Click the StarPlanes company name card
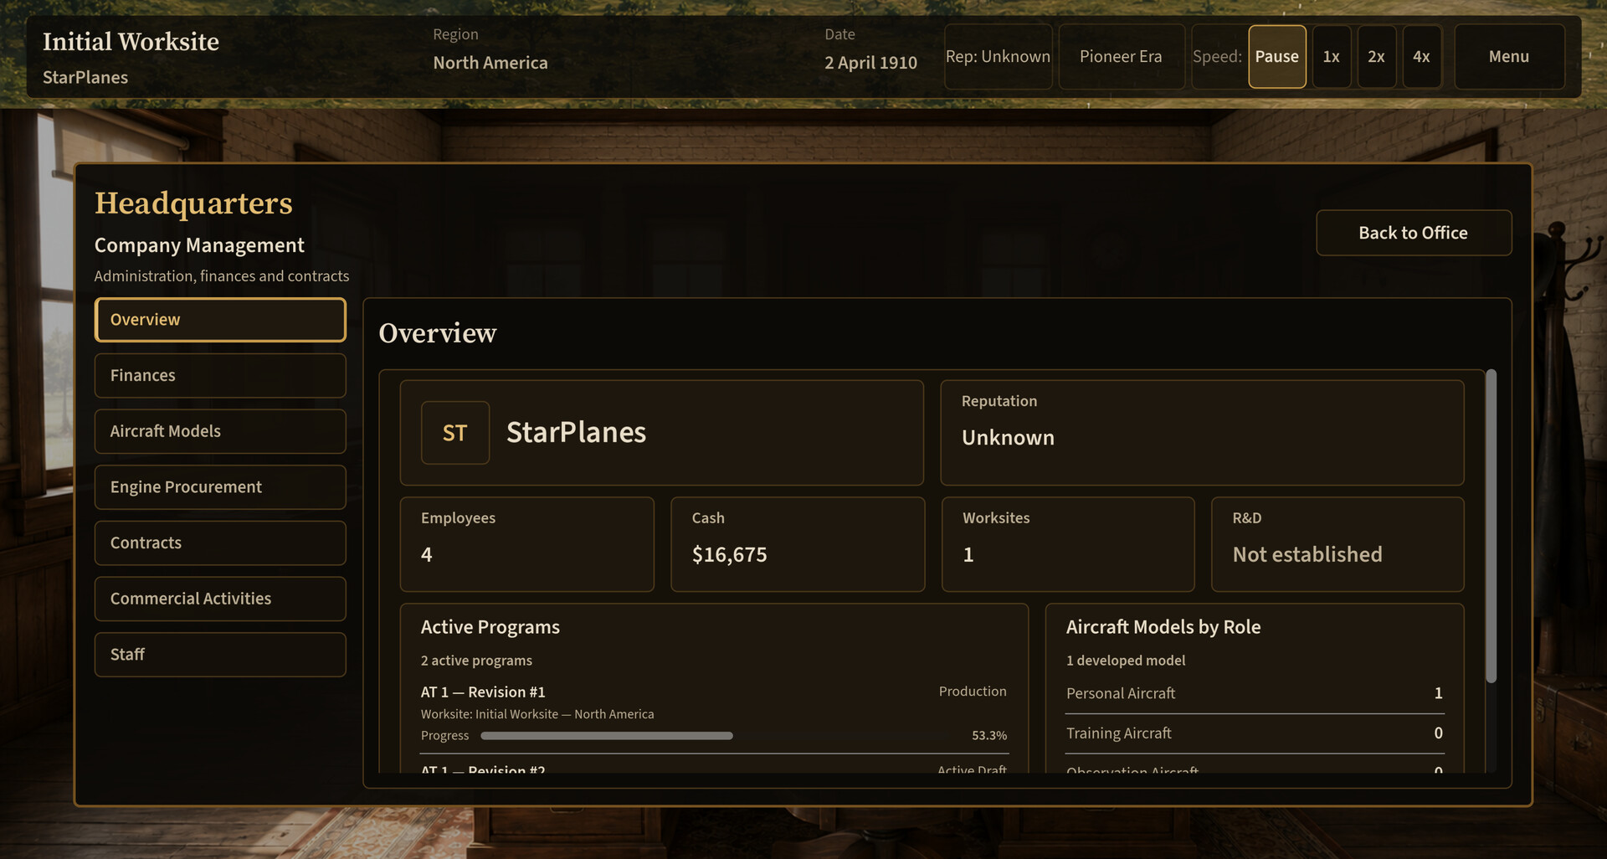Viewport: 1607px width, 859px height. pyautogui.click(x=662, y=433)
